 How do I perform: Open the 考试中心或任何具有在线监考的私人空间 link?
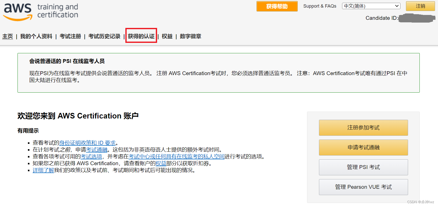point(177,157)
